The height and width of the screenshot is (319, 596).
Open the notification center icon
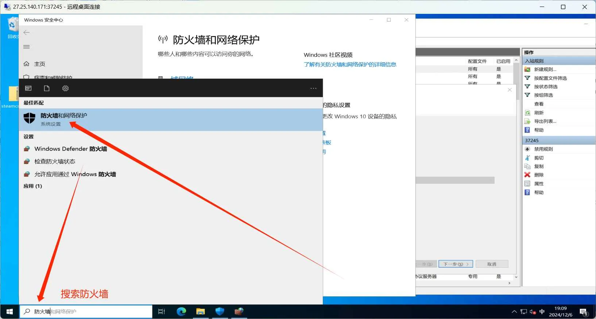click(584, 312)
